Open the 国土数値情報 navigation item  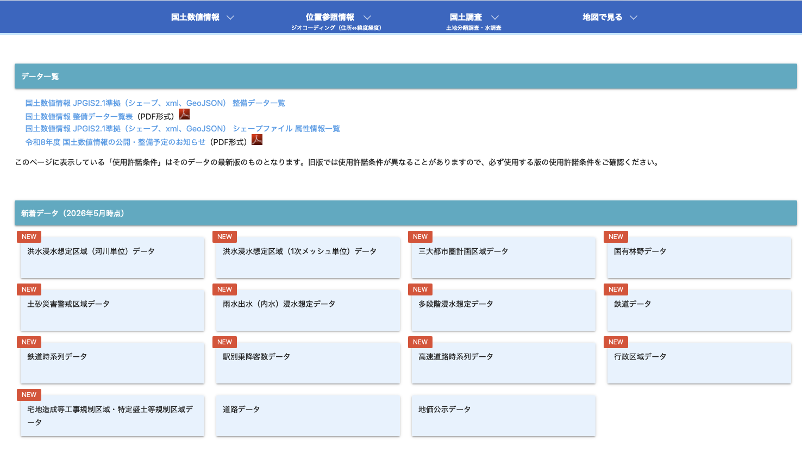tap(195, 17)
